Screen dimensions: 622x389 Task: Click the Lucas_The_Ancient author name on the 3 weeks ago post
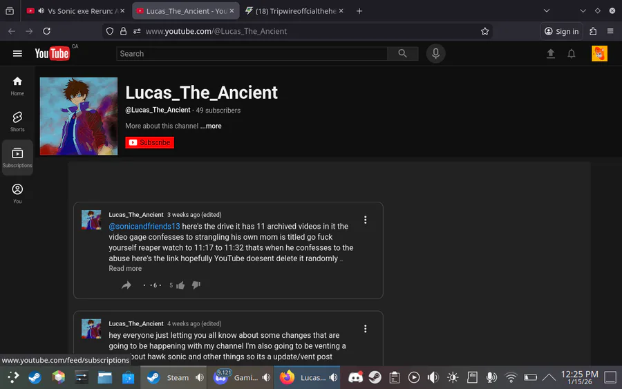click(136, 214)
